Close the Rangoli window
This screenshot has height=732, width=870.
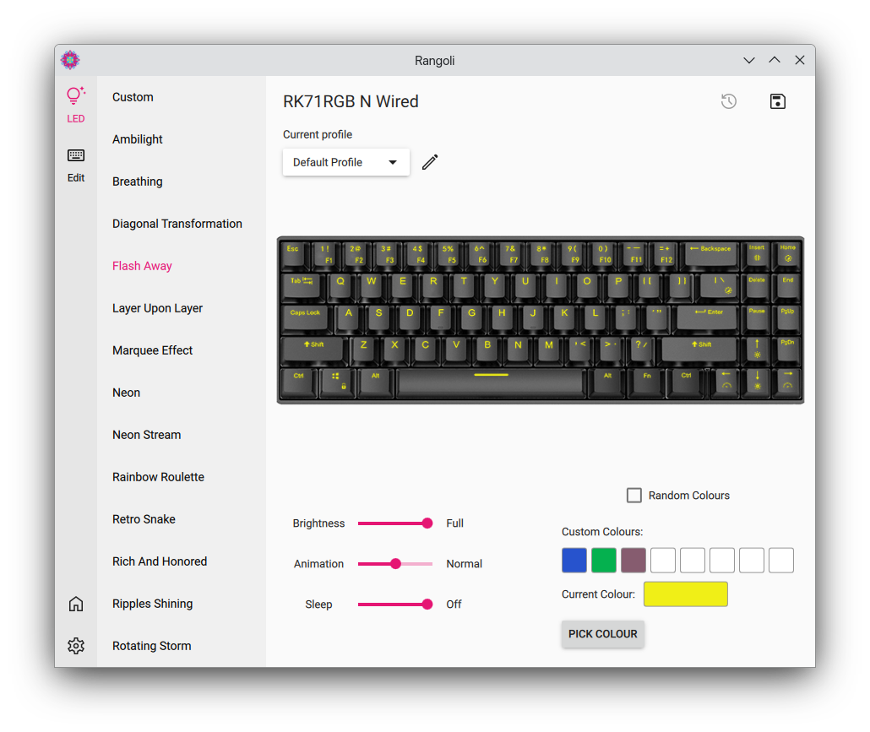point(800,61)
